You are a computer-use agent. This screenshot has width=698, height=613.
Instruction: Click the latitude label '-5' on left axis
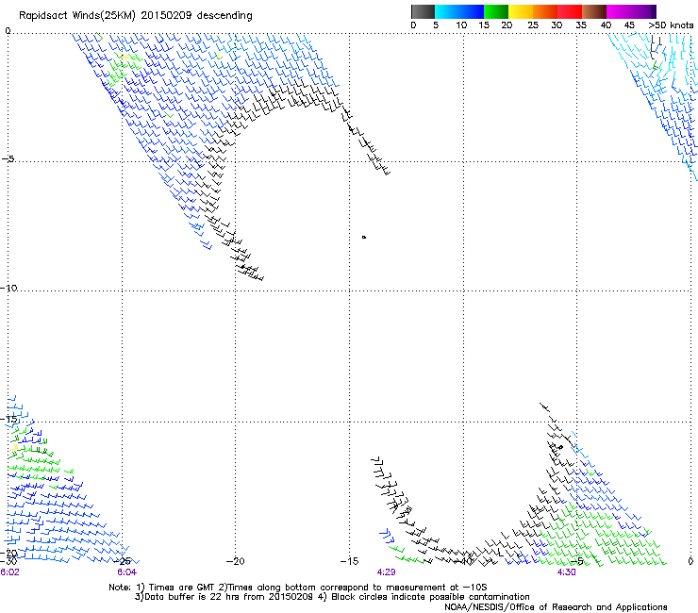(x=8, y=159)
